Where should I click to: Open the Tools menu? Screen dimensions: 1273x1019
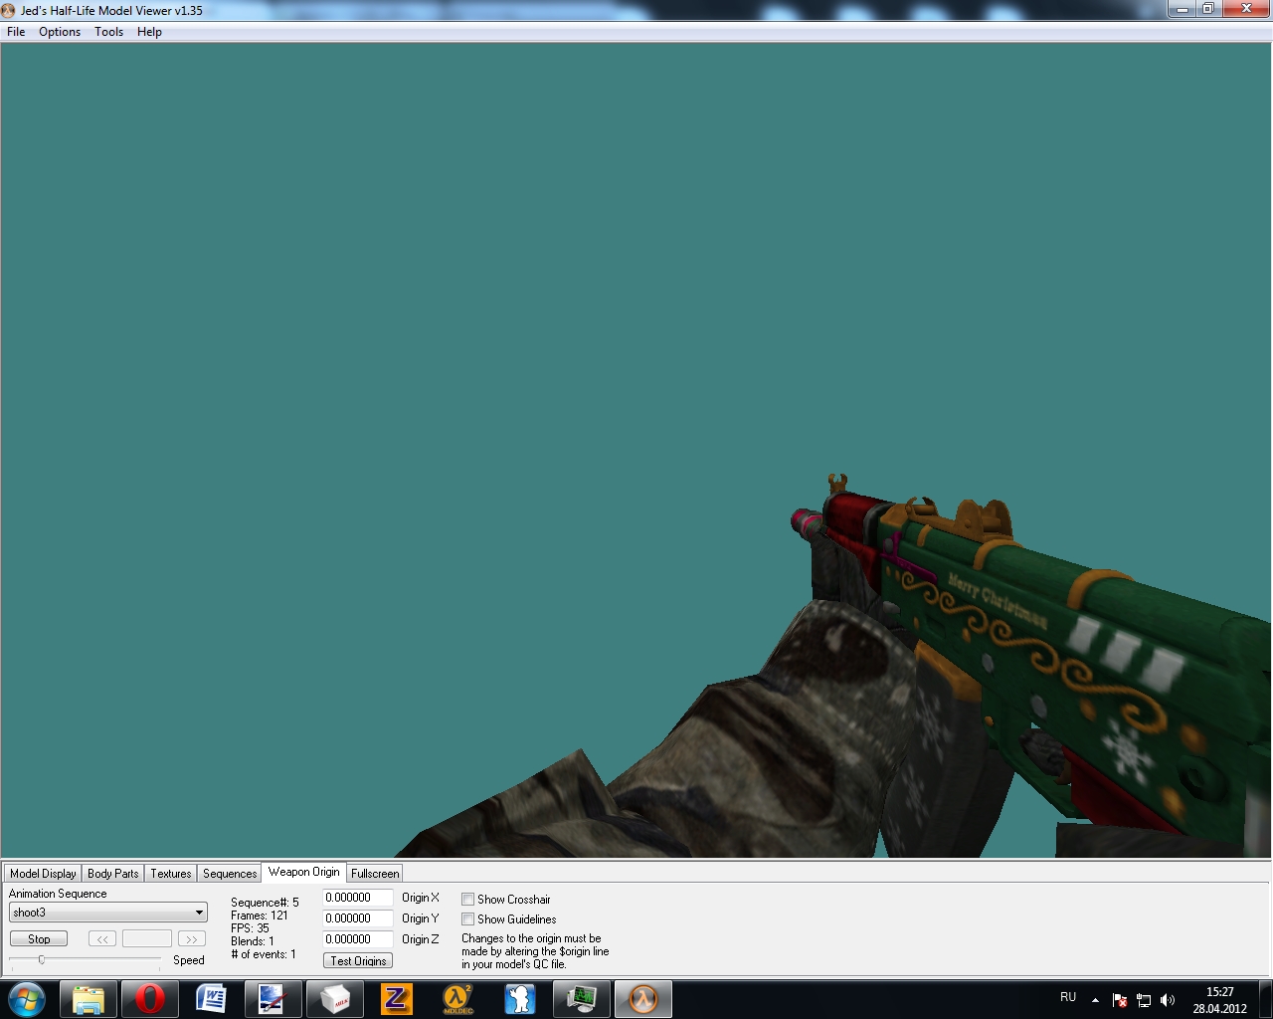tap(108, 32)
